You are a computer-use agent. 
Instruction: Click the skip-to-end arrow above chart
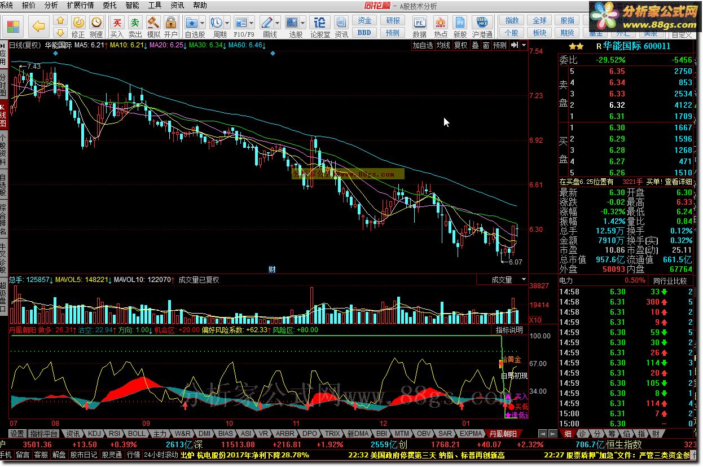(x=515, y=45)
